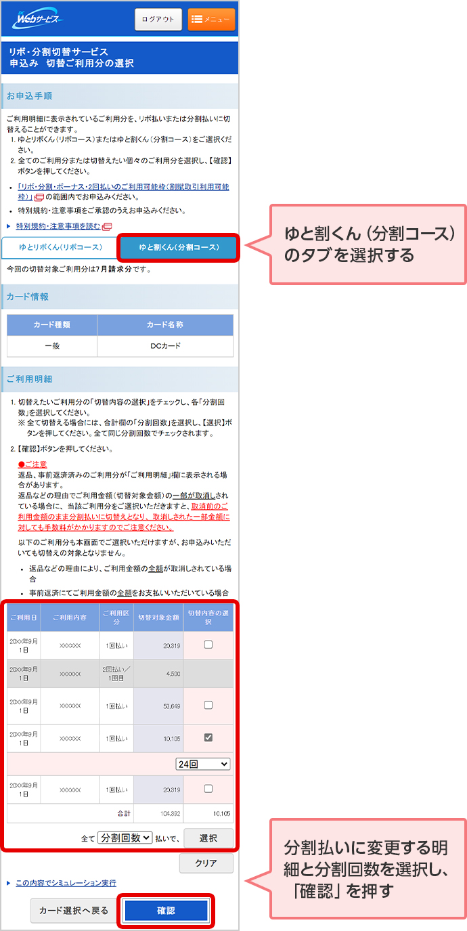Viewport: 467px width, 931px height.
Task: Switch to ゆとリボくん(リボコース) tab
Action: 60,247
